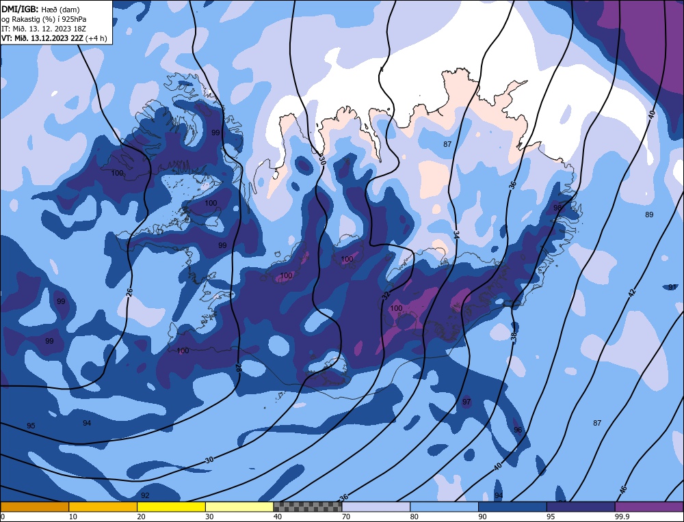Select the 'VT: Mið. 13.12.2023 22Z (+4 h)' line

(x=54, y=38)
